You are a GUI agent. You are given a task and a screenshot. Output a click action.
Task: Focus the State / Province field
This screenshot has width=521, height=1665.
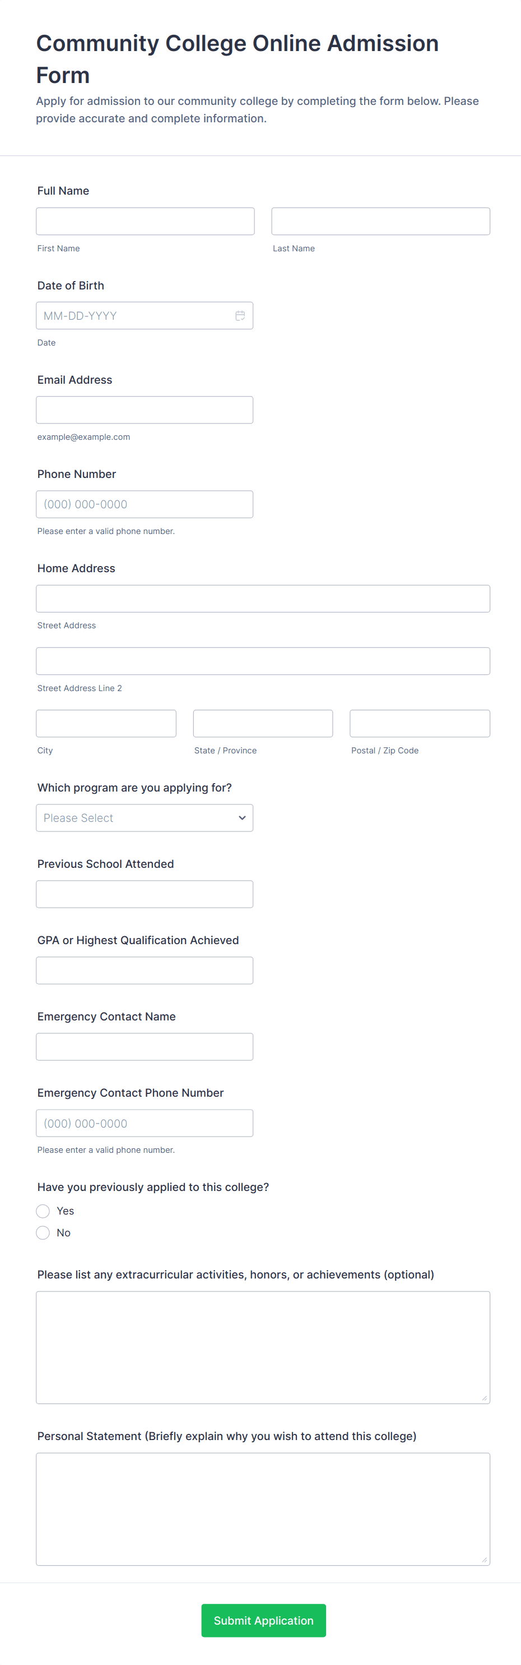coord(263,723)
